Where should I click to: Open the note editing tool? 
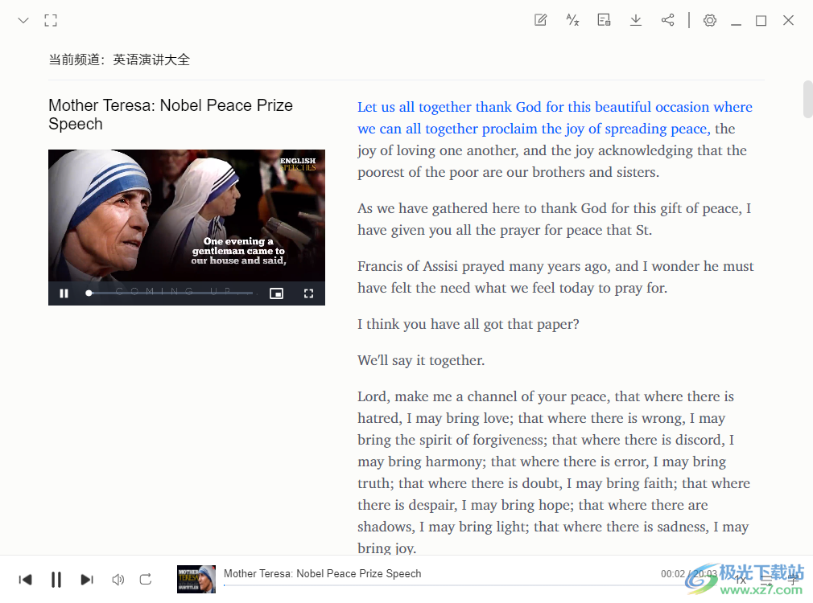[x=541, y=20]
